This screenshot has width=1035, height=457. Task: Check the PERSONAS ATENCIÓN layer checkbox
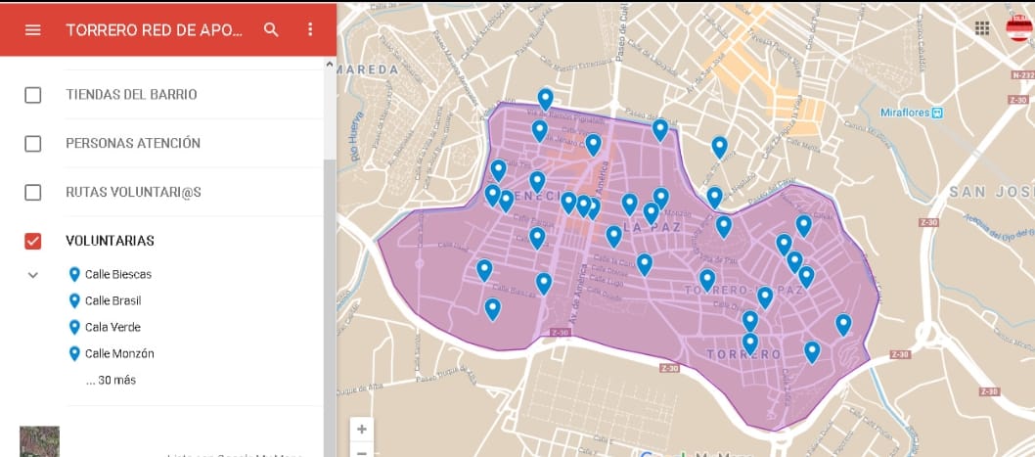tap(32, 144)
